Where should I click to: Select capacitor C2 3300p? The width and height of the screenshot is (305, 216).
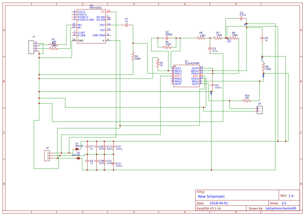coord(167,38)
